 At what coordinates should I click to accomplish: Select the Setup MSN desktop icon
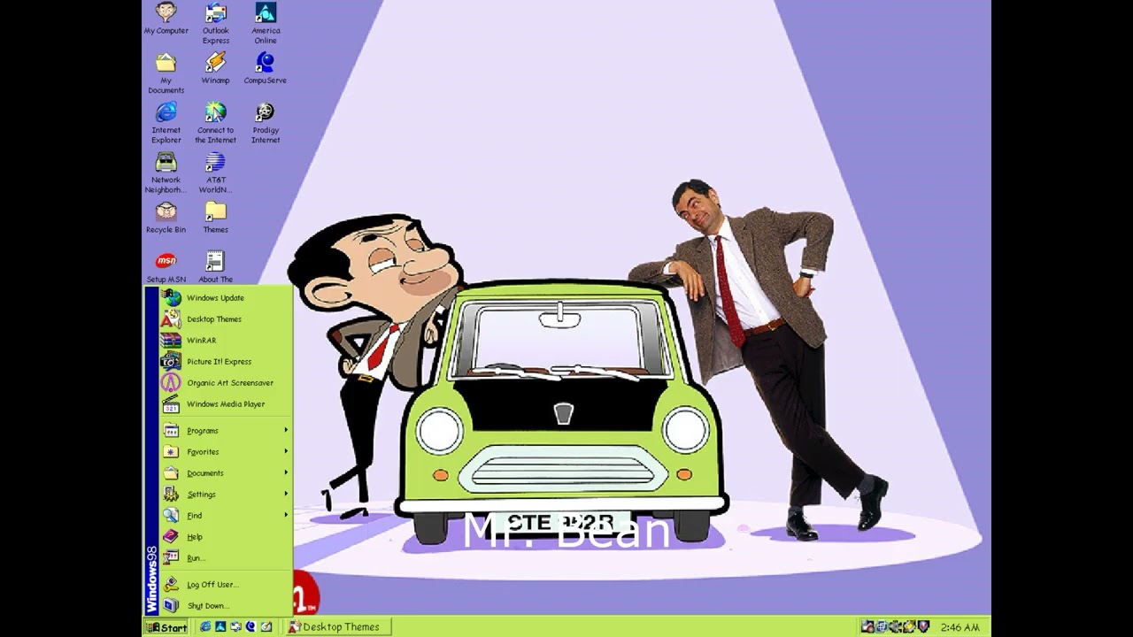(x=166, y=267)
